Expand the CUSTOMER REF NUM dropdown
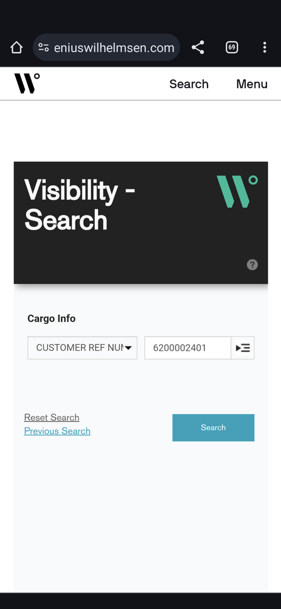The image size is (281, 609). pos(82,348)
